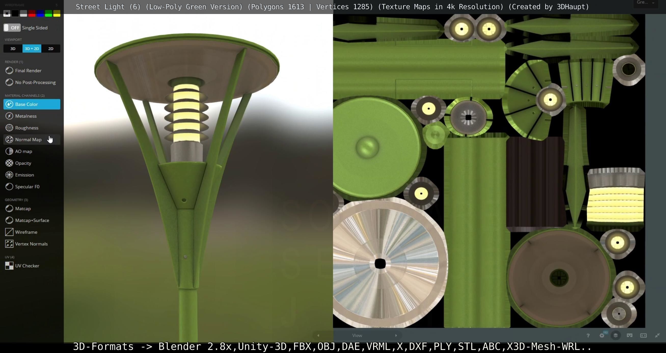Viewport: 666px width, 353px height.
Task: Click the 'UV (4)' header
Action: point(10,257)
